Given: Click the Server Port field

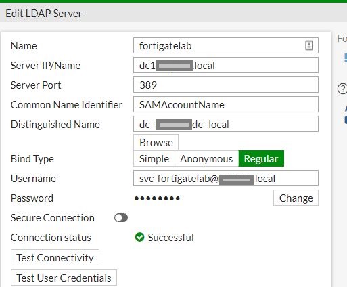Looking at the screenshot, I should [x=226, y=85].
